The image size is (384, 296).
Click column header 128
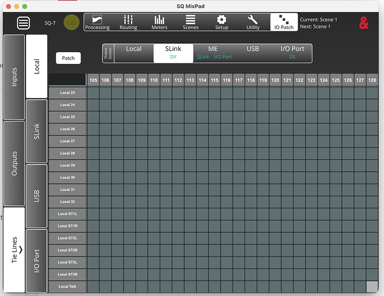pyautogui.click(x=372, y=80)
